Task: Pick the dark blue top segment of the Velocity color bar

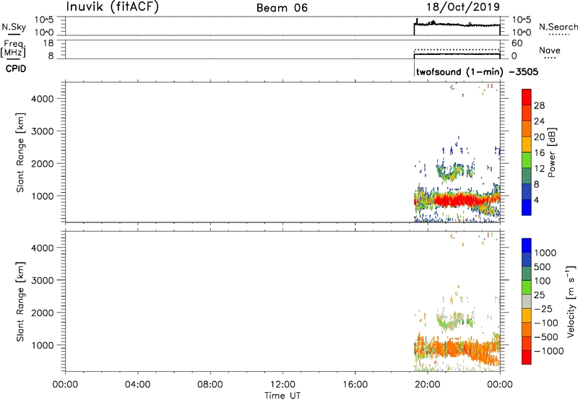Action: click(x=527, y=245)
